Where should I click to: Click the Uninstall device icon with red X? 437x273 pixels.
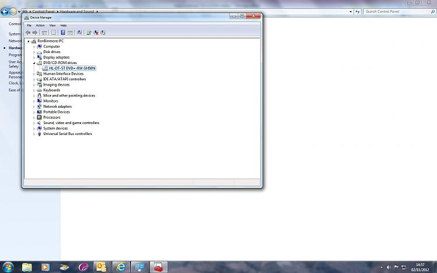point(96,33)
